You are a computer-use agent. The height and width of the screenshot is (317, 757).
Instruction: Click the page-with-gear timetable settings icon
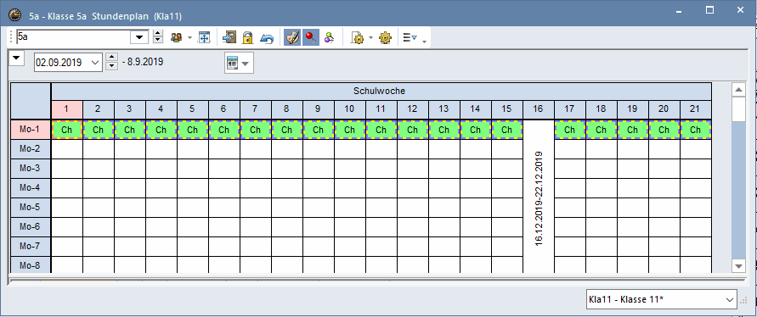pos(358,38)
